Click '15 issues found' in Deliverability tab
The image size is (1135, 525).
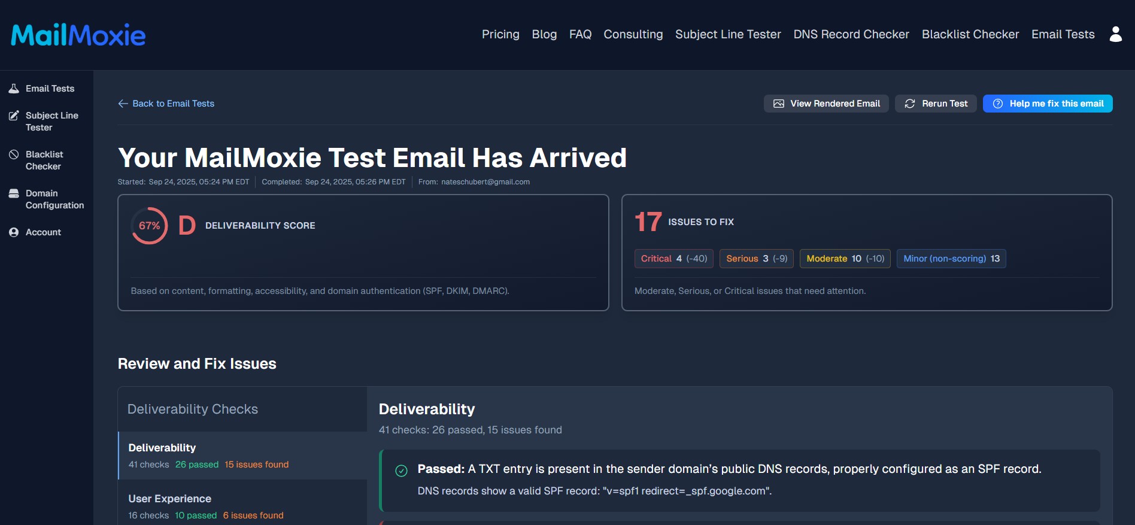pos(257,465)
